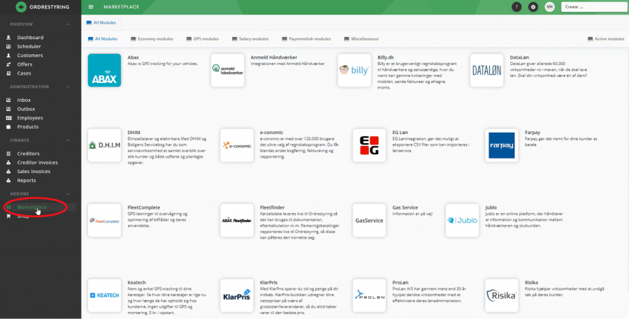Select the D.H.I.M logo tile
629x319 pixels.
click(104, 145)
